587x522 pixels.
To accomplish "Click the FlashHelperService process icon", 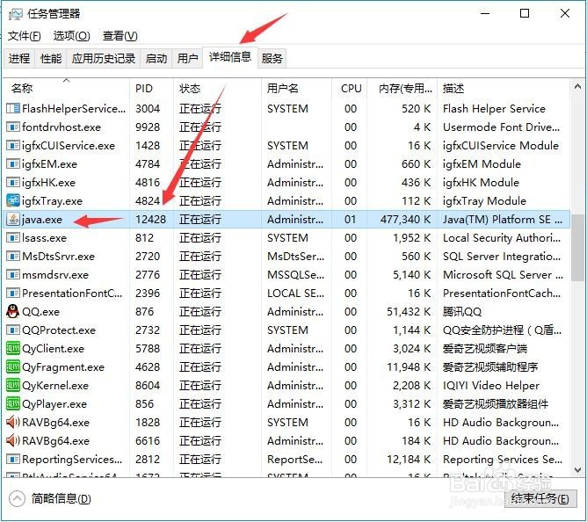I will pos(13,109).
